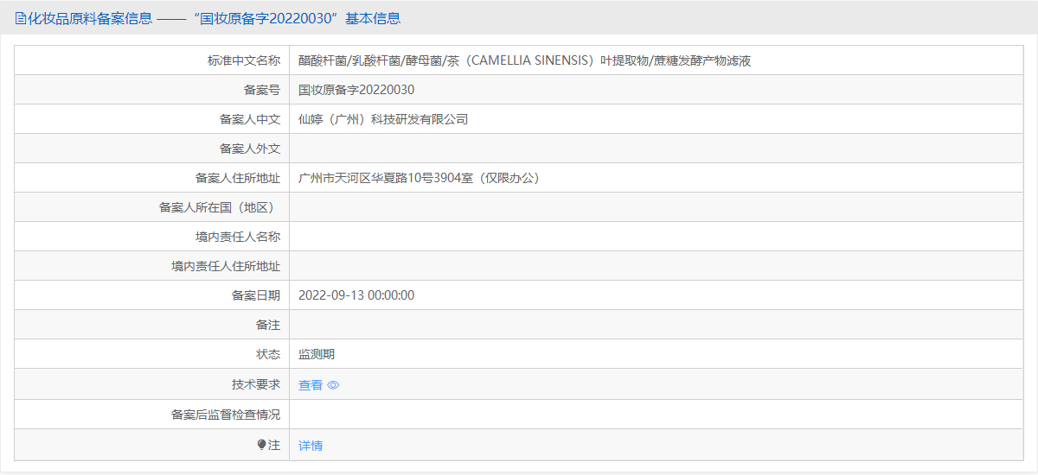1038x475 pixels.
Task: Click the eye icon next to 查看
Action: [x=333, y=385]
